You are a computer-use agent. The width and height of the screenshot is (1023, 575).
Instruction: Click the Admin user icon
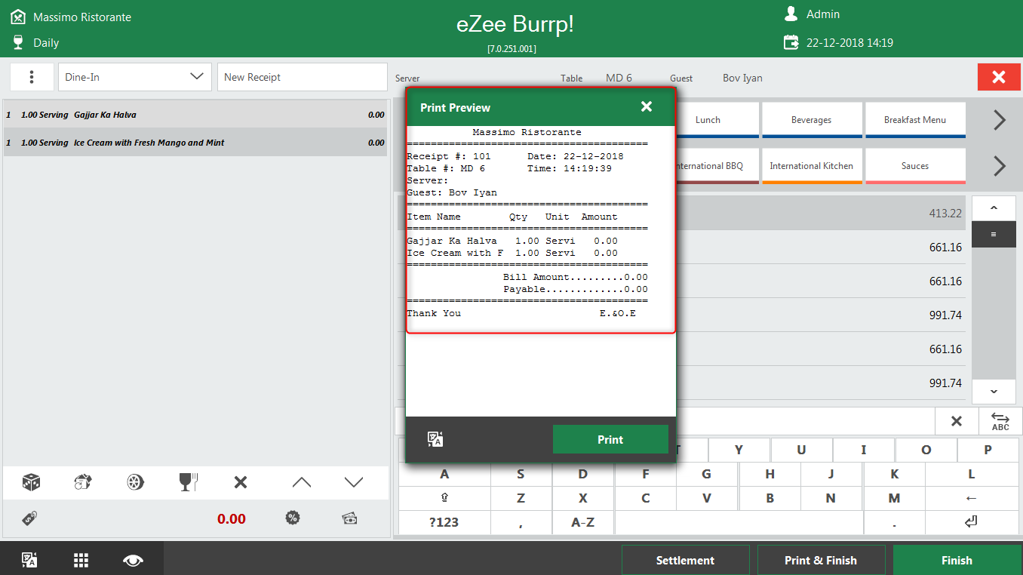(791, 14)
